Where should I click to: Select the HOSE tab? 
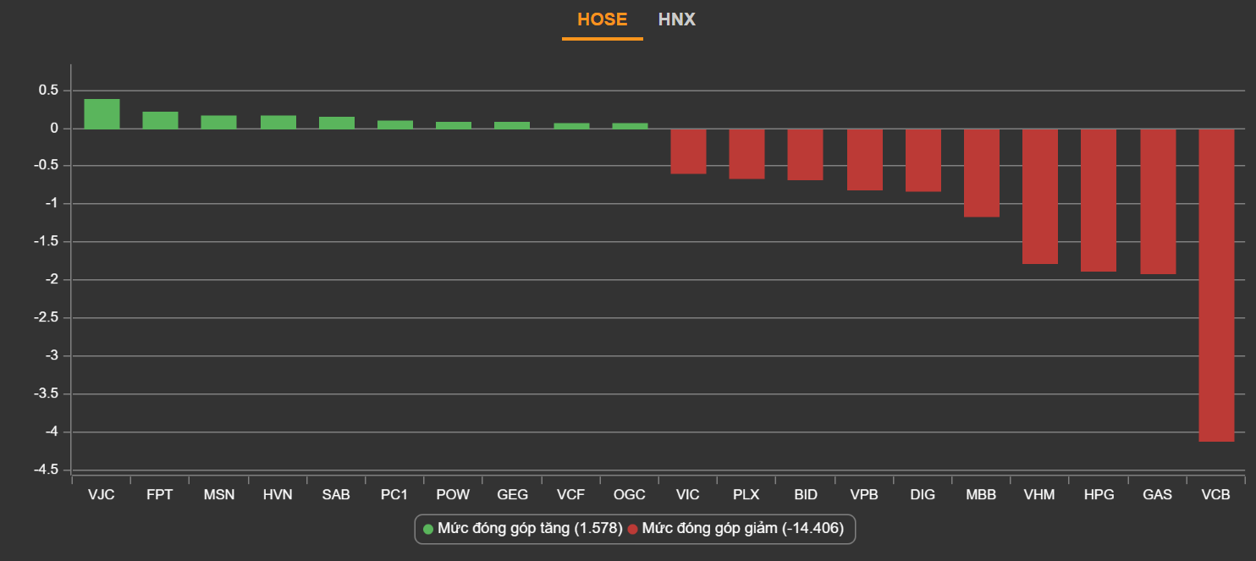click(x=602, y=19)
